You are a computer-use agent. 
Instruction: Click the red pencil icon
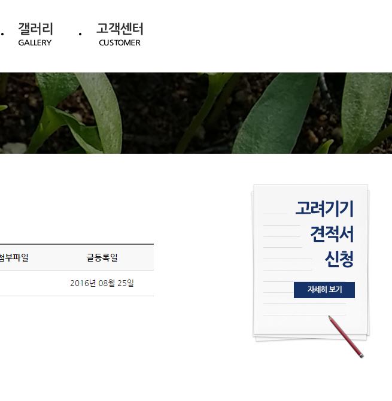coord(346,336)
